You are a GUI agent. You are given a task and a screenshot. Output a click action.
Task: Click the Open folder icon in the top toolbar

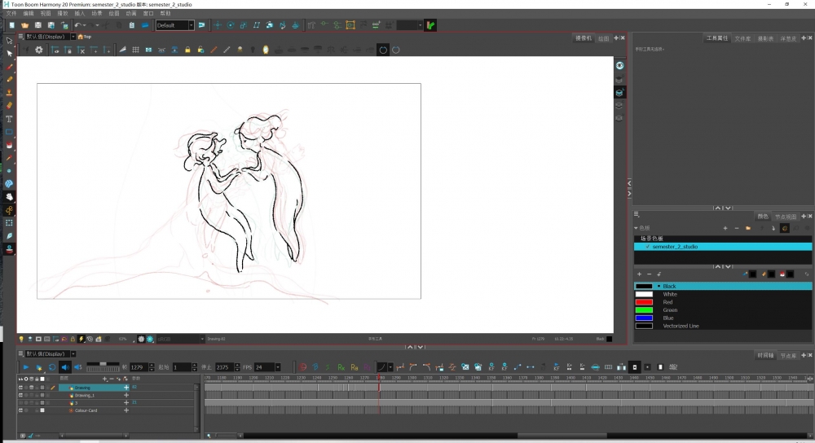tap(25, 25)
